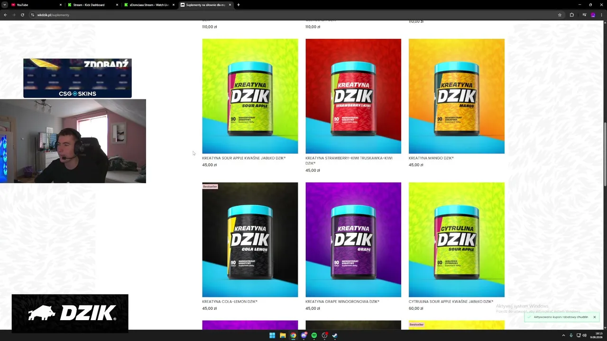Viewport: 607px width, 341px height.
Task: Open the Kreatyna Mango product image
Action: pyautogui.click(x=457, y=96)
